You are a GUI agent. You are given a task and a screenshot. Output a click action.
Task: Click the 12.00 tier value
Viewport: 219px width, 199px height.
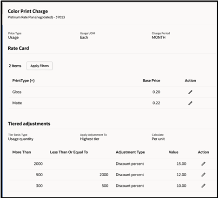pyautogui.click(x=181, y=175)
